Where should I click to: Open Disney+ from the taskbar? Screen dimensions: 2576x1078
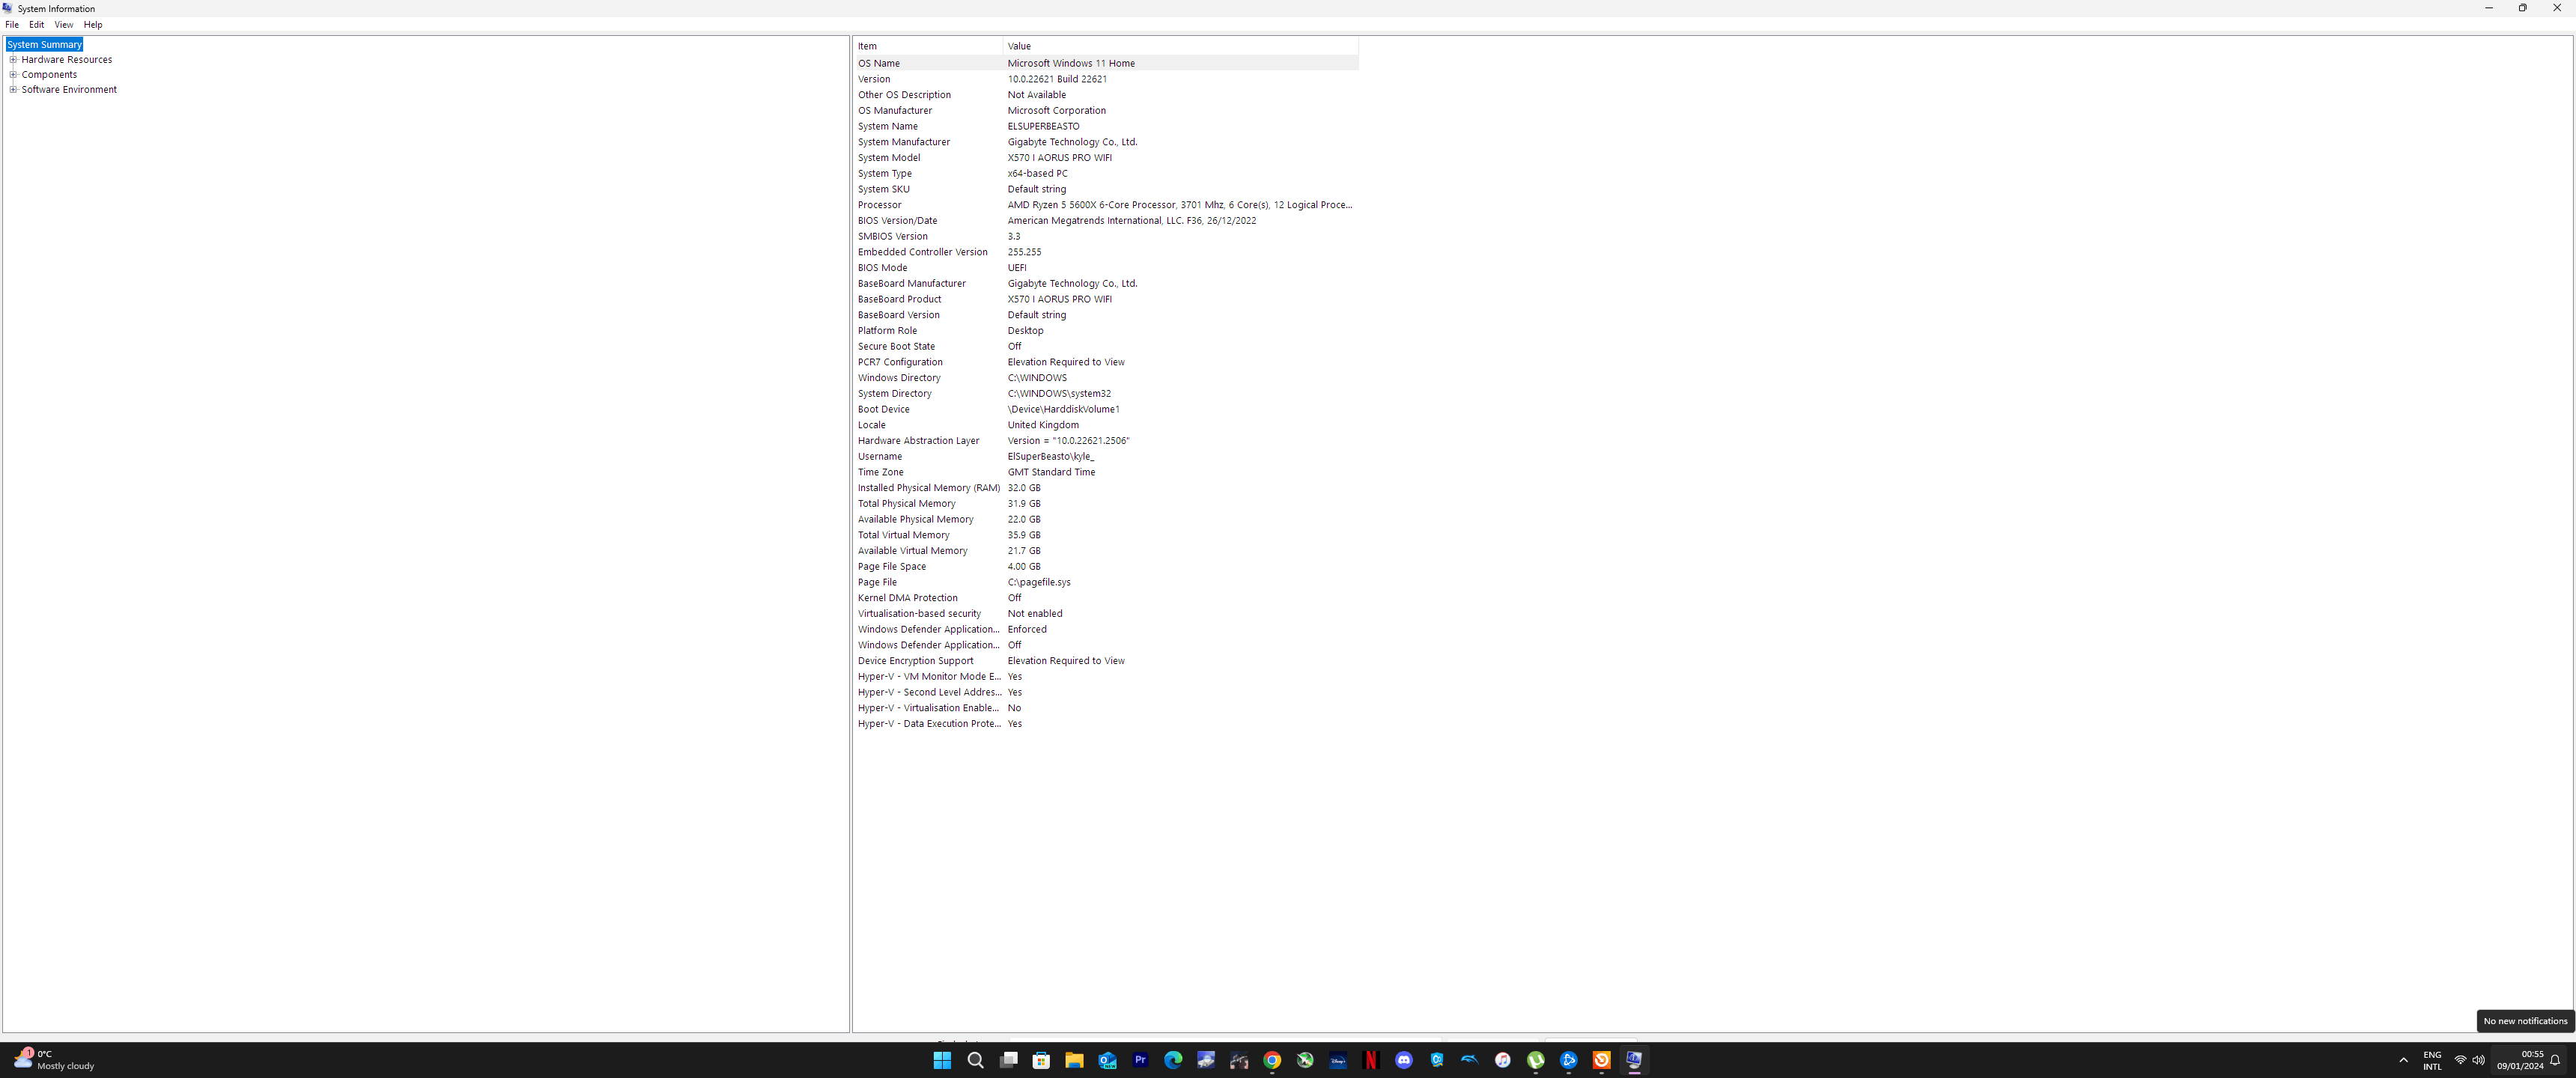[1338, 1060]
